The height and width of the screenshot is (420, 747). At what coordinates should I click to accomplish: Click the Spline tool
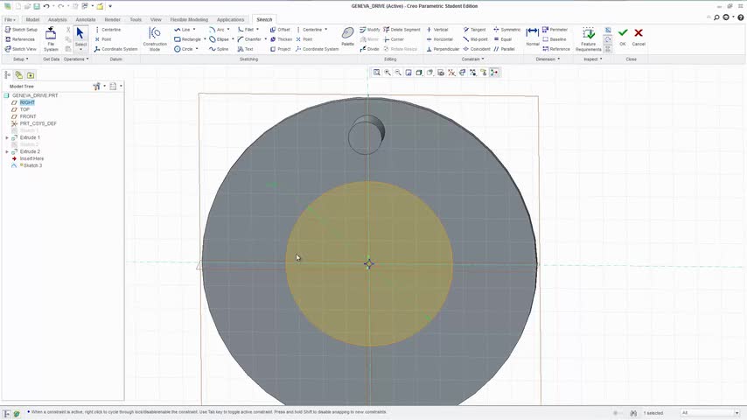219,49
